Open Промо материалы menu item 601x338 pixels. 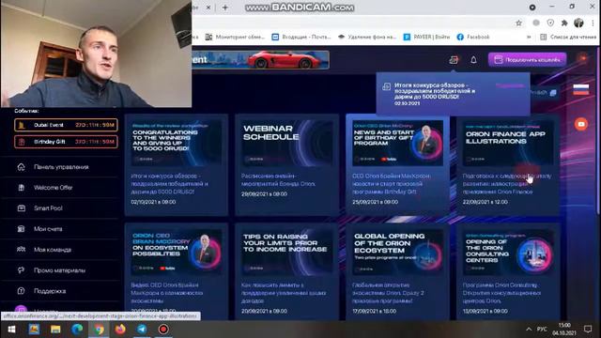click(59, 270)
